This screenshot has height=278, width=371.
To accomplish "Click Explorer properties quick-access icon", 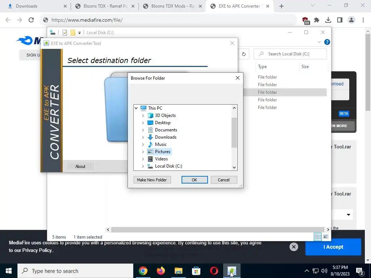I will pyautogui.click(x=64, y=33).
